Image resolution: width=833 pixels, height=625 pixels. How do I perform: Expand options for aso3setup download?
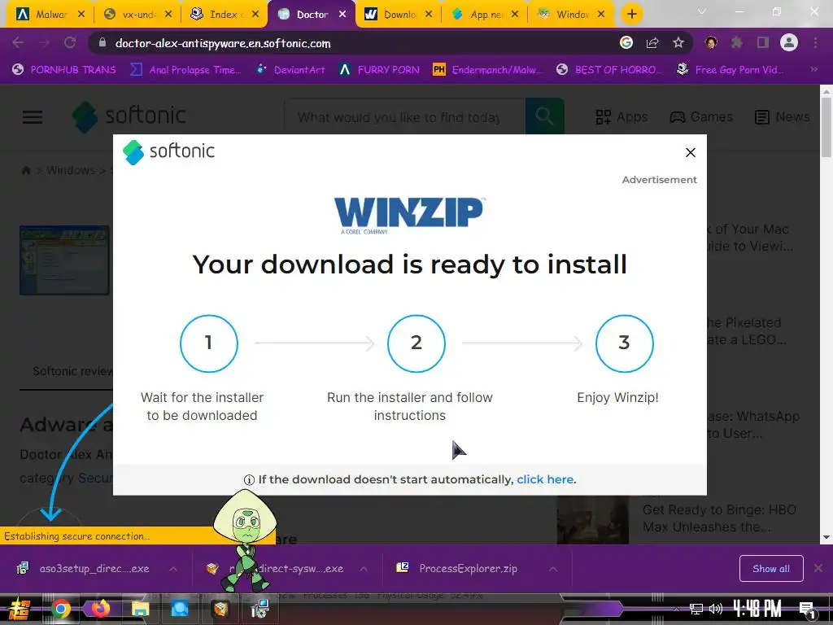(x=173, y=569)
